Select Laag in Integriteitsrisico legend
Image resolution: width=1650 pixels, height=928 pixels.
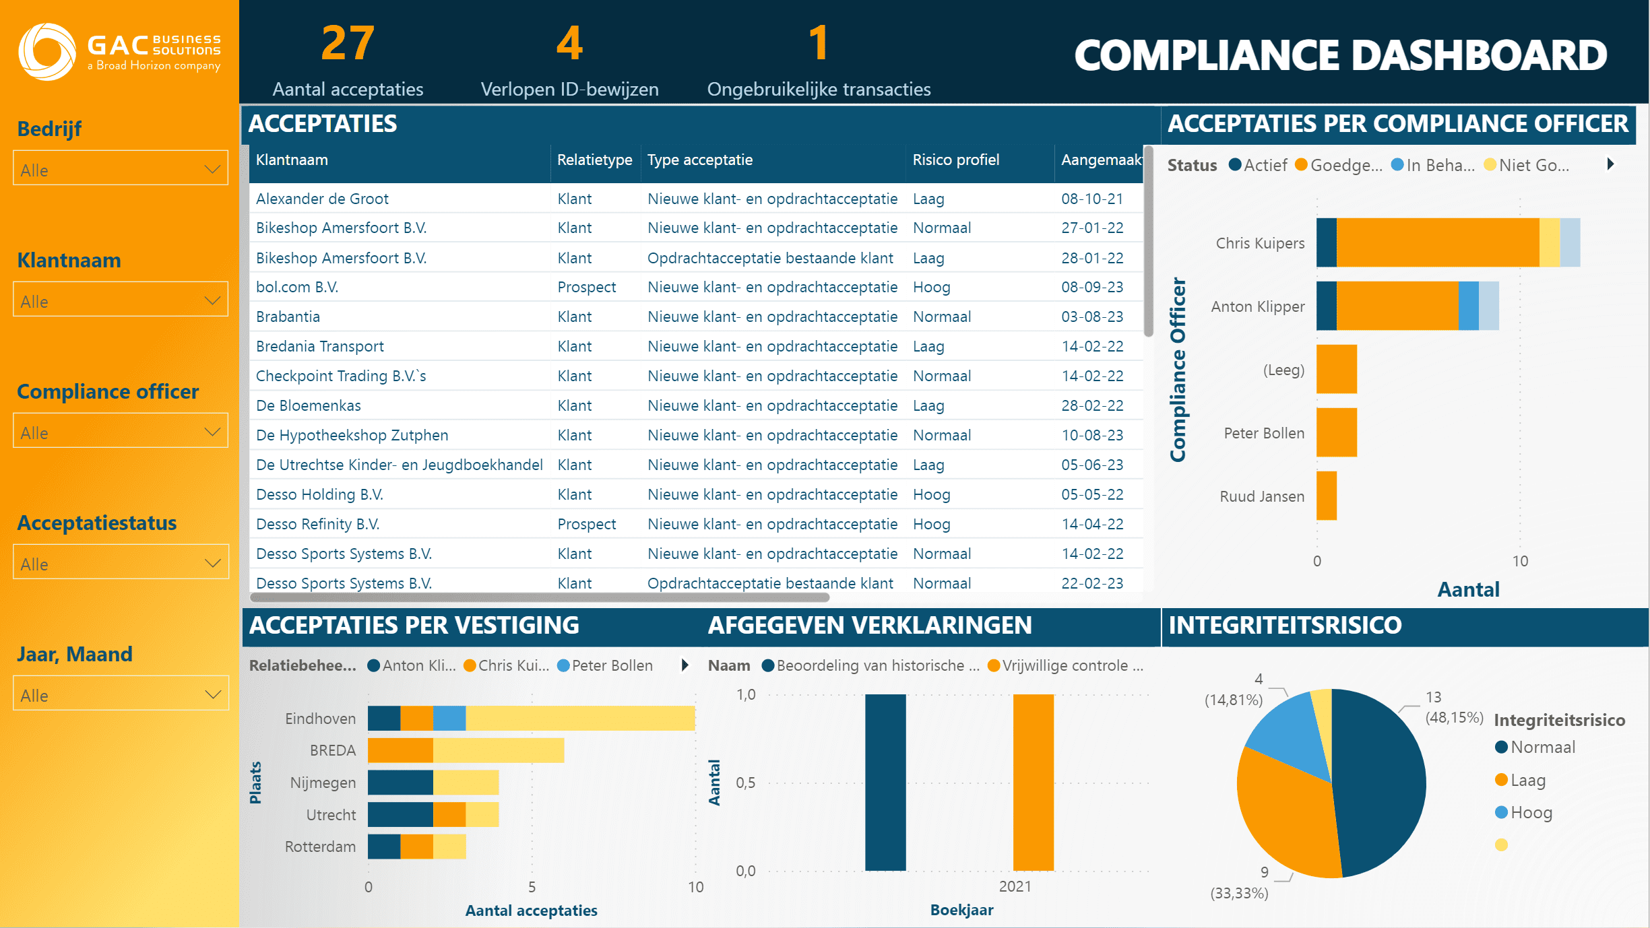pyautogui.click(x=1520, y=780)
